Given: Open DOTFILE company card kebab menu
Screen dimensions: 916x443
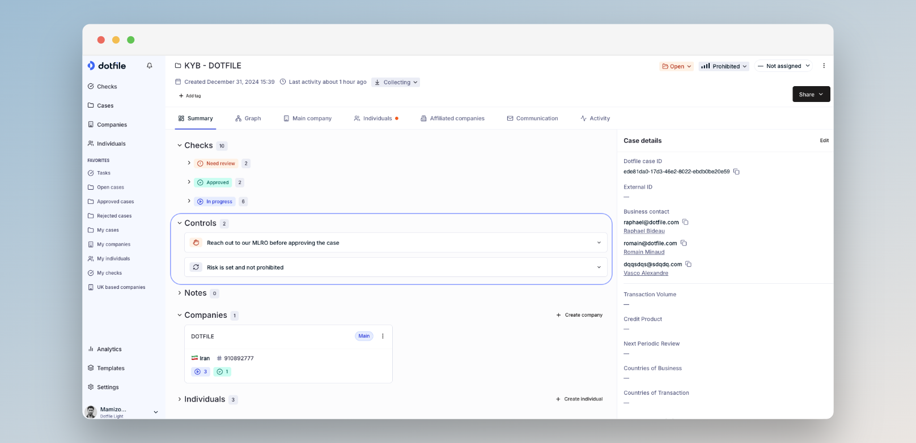Looking at the screenshot, I should (383, 336).
